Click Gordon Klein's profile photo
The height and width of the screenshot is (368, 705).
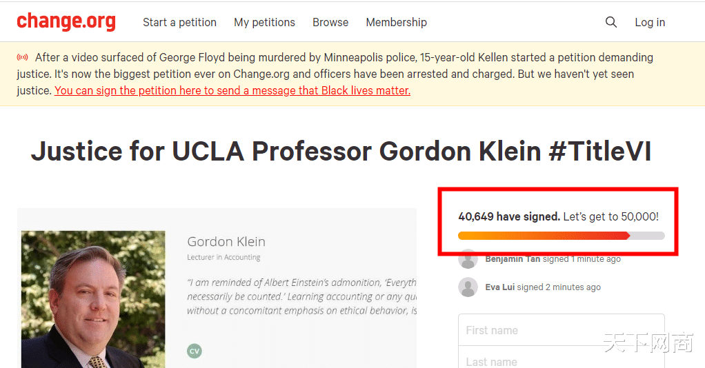[x=93, y=299]
